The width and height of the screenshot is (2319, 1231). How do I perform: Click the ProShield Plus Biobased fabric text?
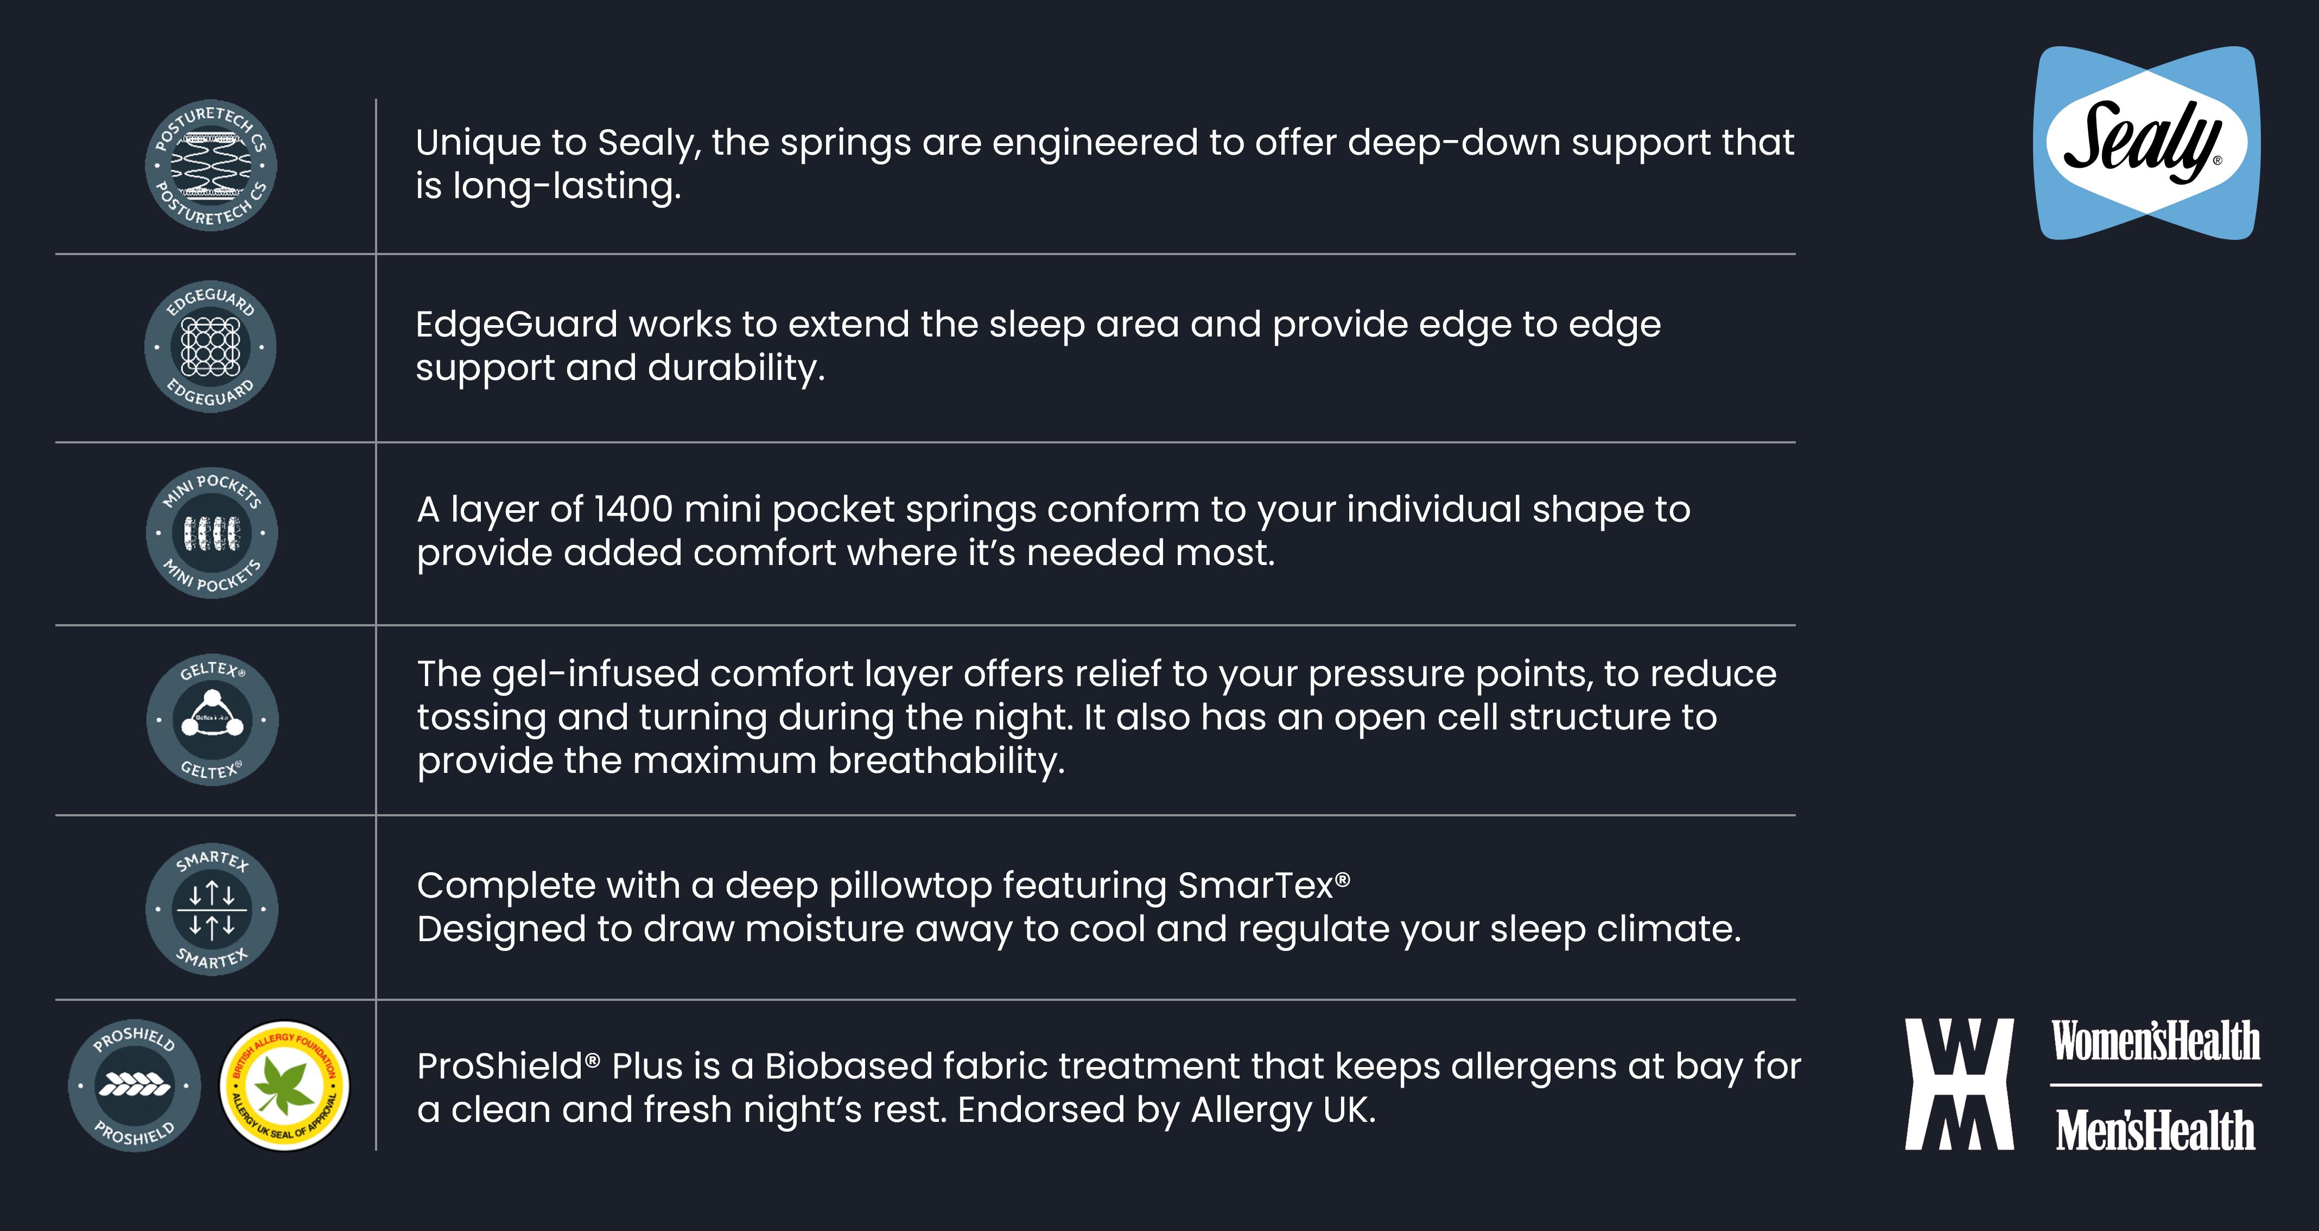[1108, 1088]
